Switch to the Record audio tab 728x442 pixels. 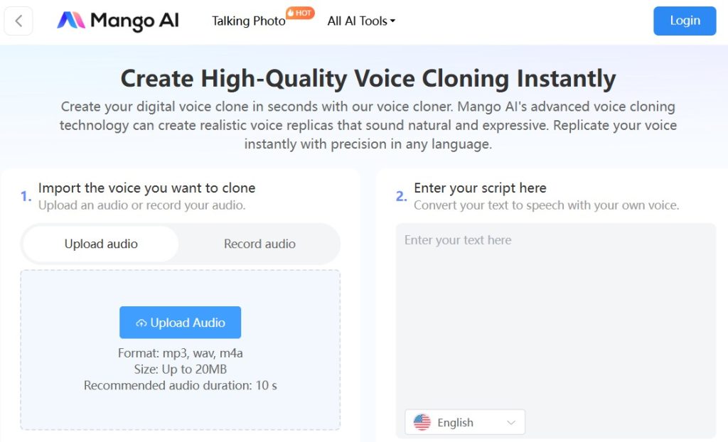259,244
